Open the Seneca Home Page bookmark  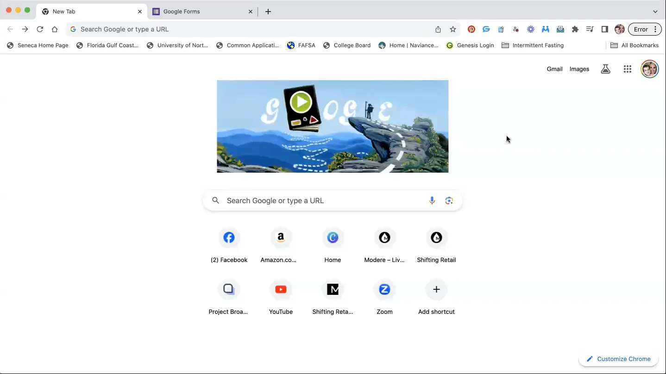(x=38, y=45)
